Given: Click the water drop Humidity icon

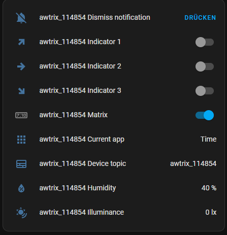Looking at the screenshot, I should (x=21, y=188).
